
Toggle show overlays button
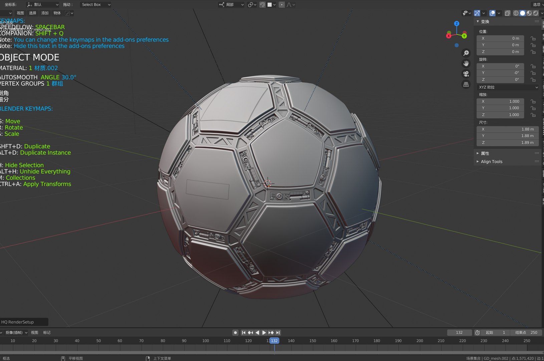click(492, 13)
